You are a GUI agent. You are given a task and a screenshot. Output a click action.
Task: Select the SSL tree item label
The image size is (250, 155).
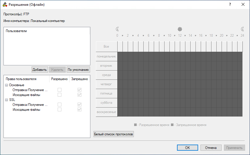click(12, 100)
